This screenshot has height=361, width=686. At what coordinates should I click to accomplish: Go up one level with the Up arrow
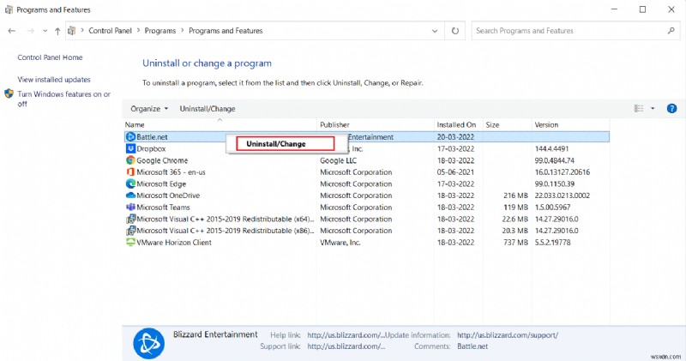pos(57,31)
